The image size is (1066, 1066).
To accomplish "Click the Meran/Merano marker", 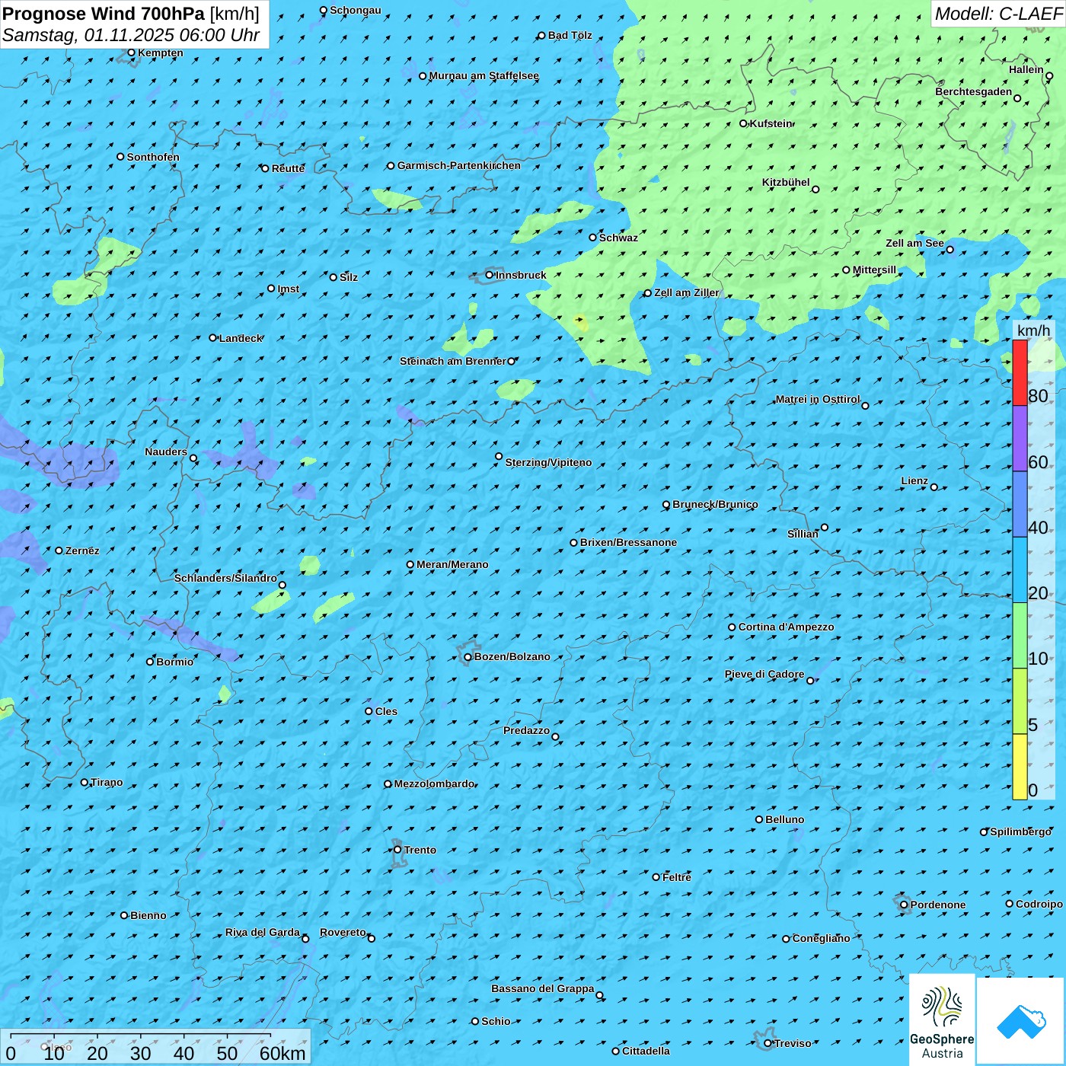I will click(x=410, y=564).
